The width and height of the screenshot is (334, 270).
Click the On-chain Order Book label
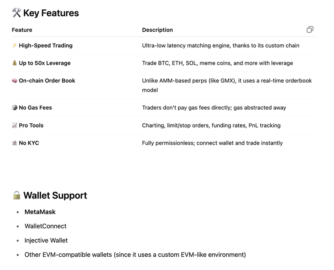(x=47, y=80)
